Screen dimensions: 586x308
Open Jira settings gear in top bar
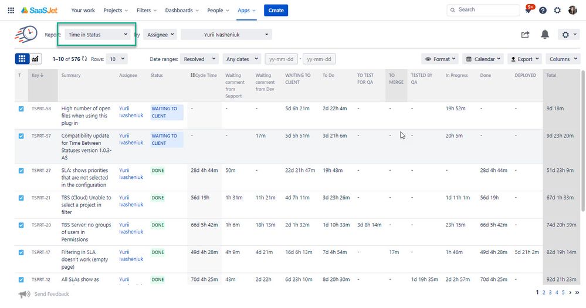click(557, 10)
